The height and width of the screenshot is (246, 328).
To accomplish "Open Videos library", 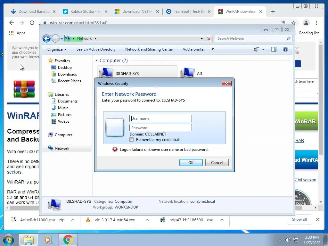I will [63, 121].
